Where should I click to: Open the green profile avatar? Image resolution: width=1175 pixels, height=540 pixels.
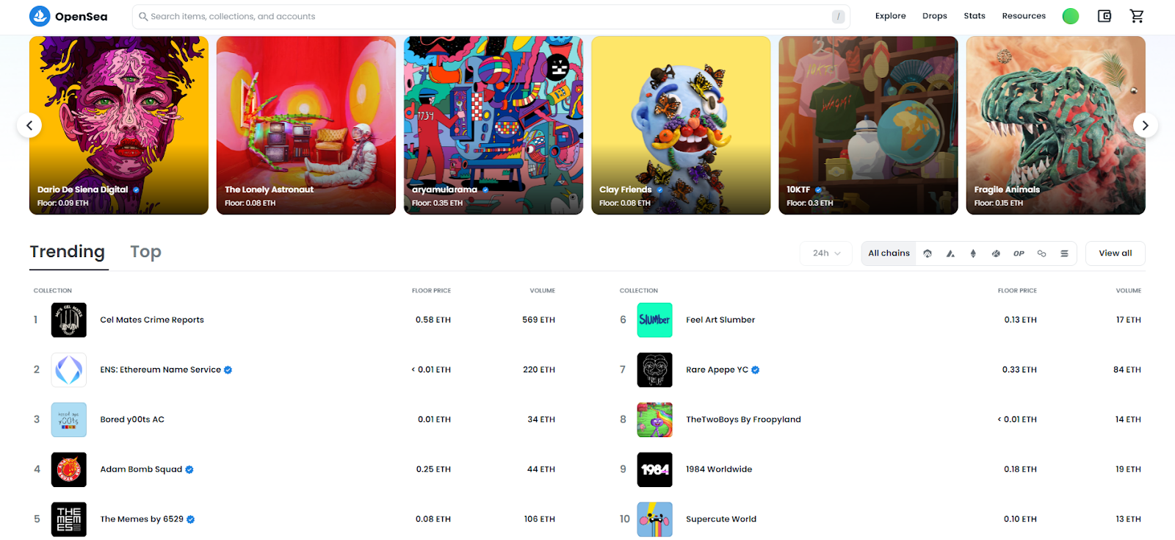pos(1071,16)
